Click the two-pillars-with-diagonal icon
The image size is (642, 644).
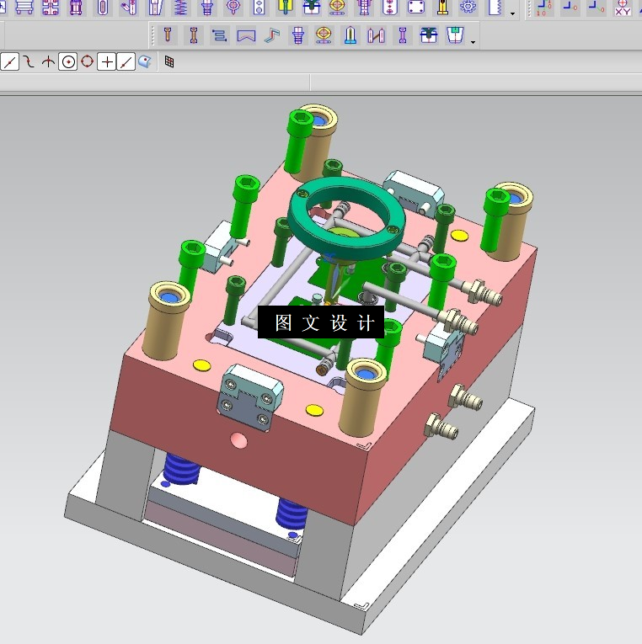click(x=376, y=35)
